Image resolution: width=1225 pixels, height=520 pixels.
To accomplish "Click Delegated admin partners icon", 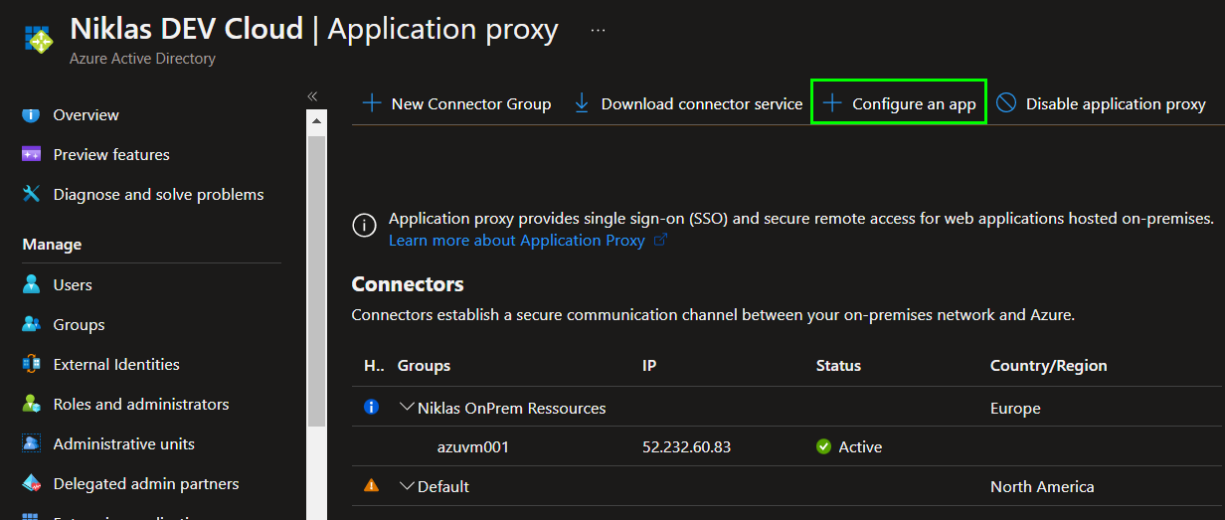I will pos(32,484).
